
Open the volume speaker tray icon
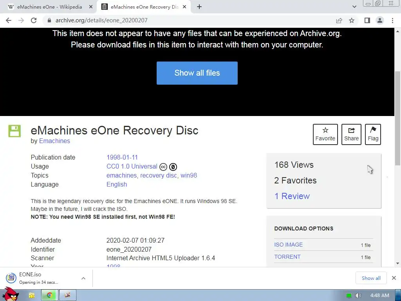coord(358,296)
